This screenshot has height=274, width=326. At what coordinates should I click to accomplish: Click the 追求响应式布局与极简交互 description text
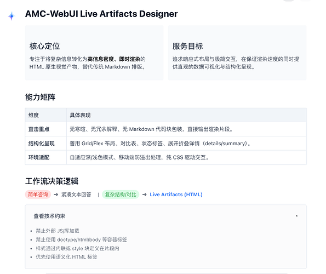[x=236, y=63]
